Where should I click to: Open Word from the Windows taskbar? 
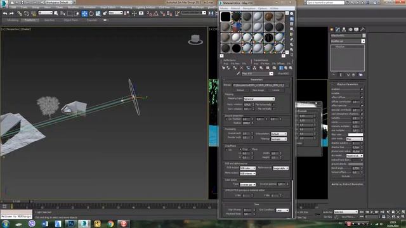point(45,224)
